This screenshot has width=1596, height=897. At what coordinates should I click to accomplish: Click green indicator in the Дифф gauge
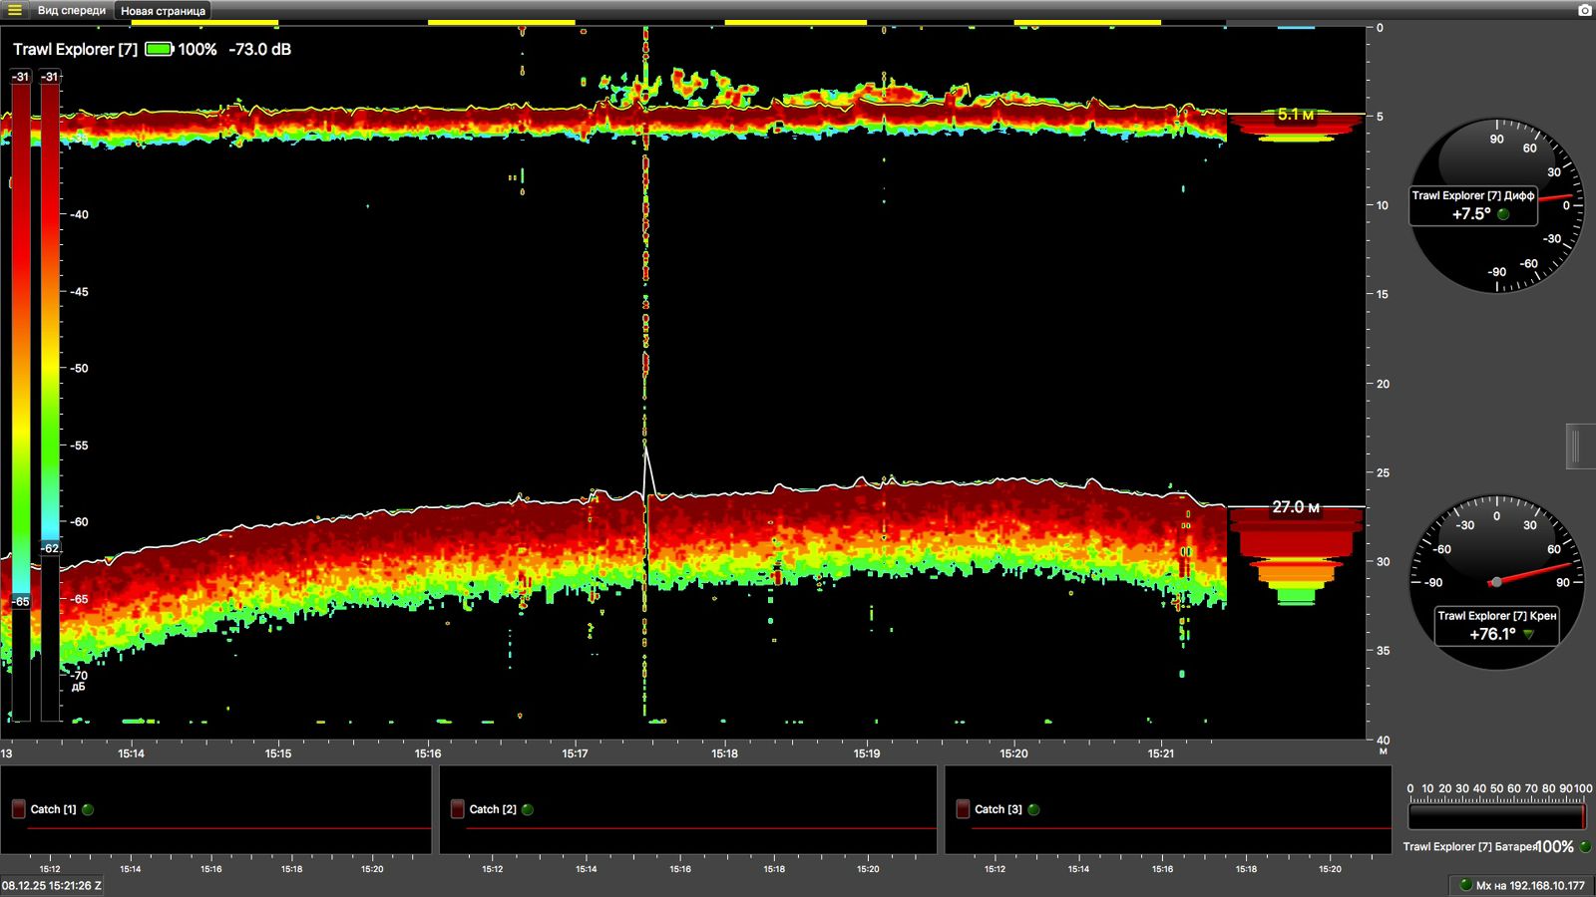pyautogui.click(x=1503, y=214)
